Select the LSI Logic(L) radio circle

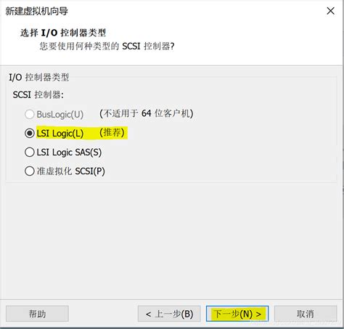pos(30,133)
